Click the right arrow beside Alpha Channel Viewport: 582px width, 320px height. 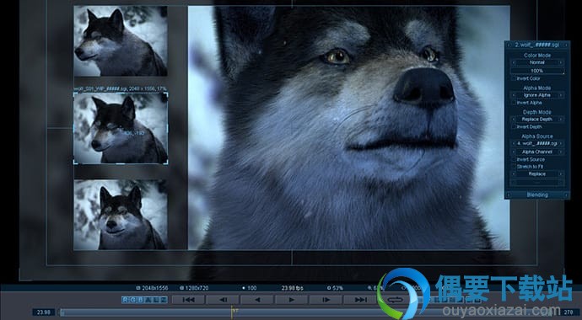pos(561,152)
